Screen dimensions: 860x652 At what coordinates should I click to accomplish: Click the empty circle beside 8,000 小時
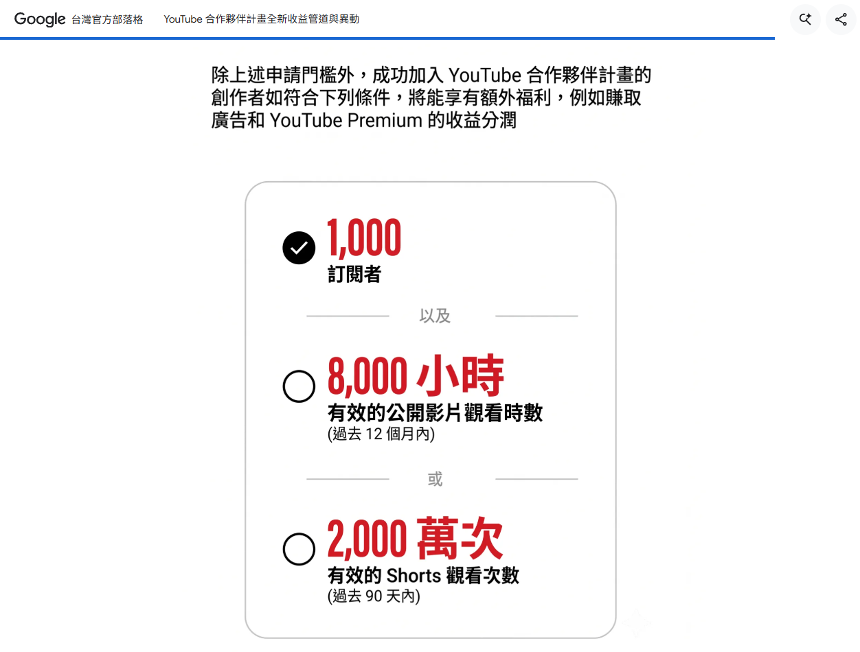tap(299, 386)
